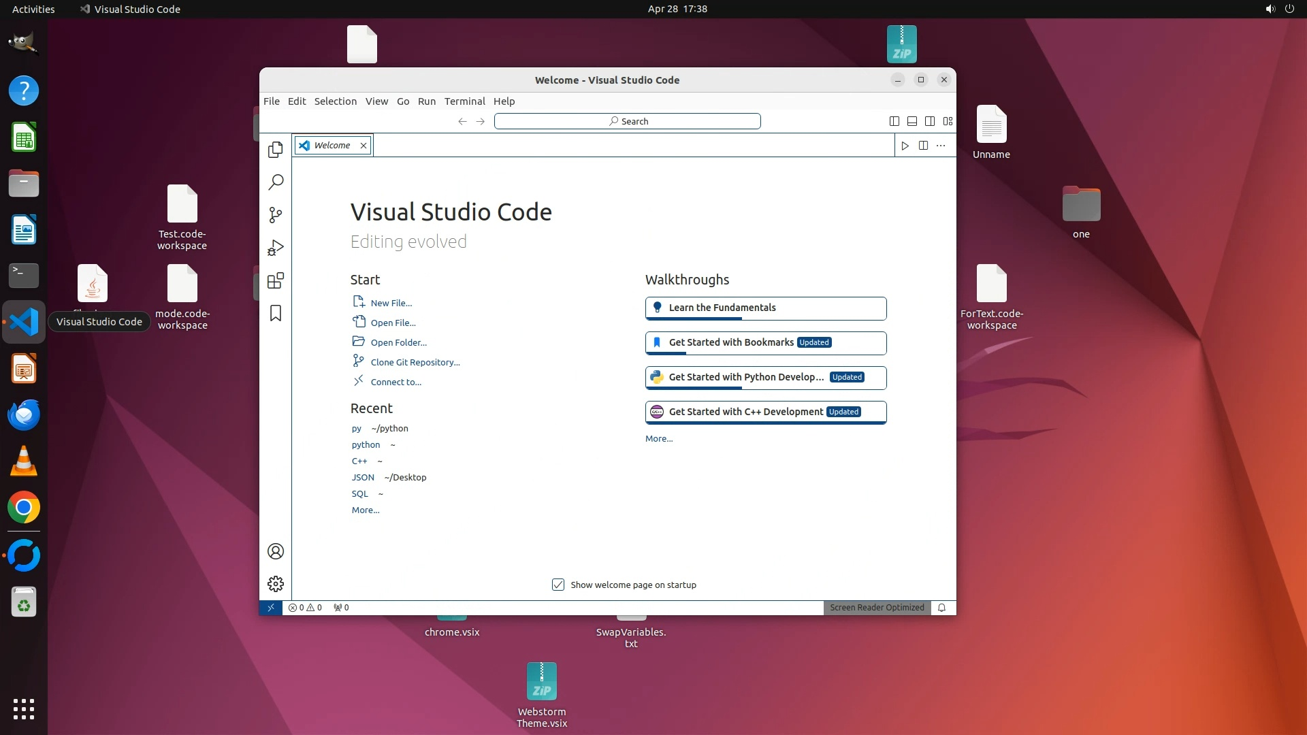Click the Clone Git Repository link
Image resolution: width=1307 pixels, height=735 pixels.
click(415, 363)
